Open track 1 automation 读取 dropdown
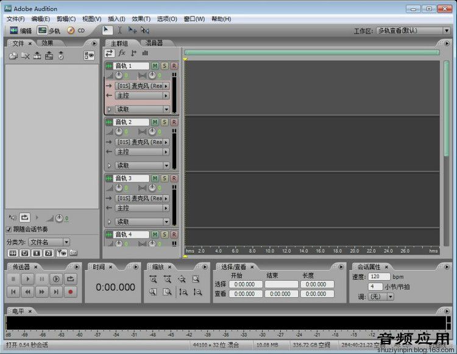The width and height of the screenshot is (457, 354). [x=143, y=109]
